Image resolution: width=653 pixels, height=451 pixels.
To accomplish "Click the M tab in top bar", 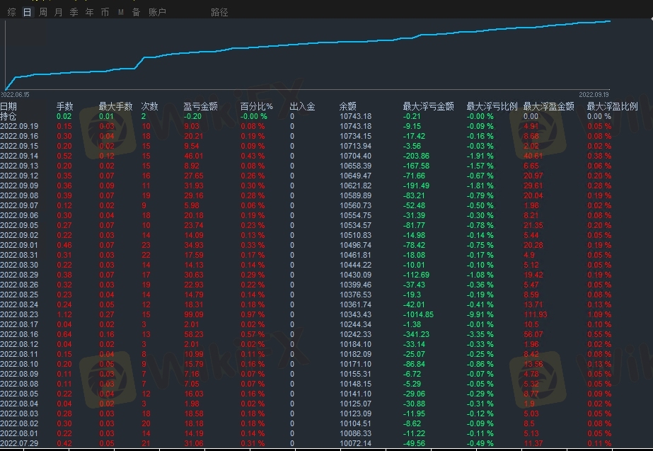I will click(x=120, y=12).
